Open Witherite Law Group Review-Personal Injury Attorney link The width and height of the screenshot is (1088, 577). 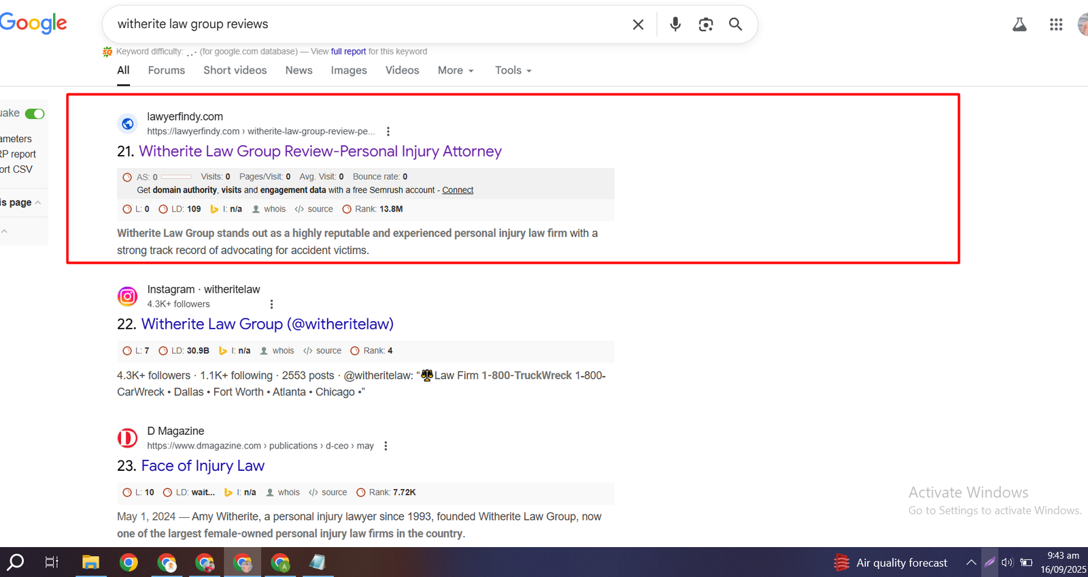pyautogui.click(x=320, y=151)
